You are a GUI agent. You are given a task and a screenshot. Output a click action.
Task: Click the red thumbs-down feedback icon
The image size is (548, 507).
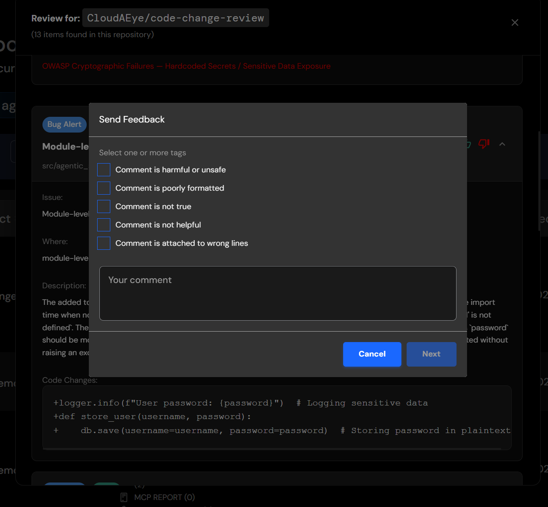click(x=483, y=144)
